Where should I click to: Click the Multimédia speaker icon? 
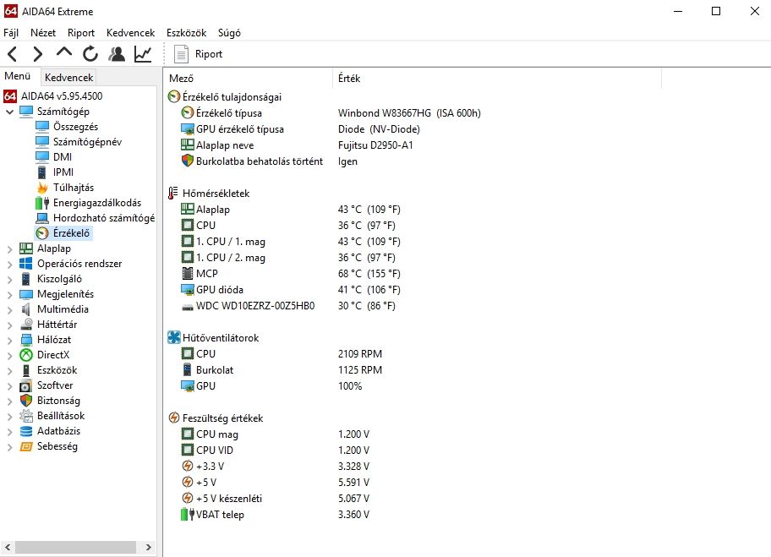25,309
